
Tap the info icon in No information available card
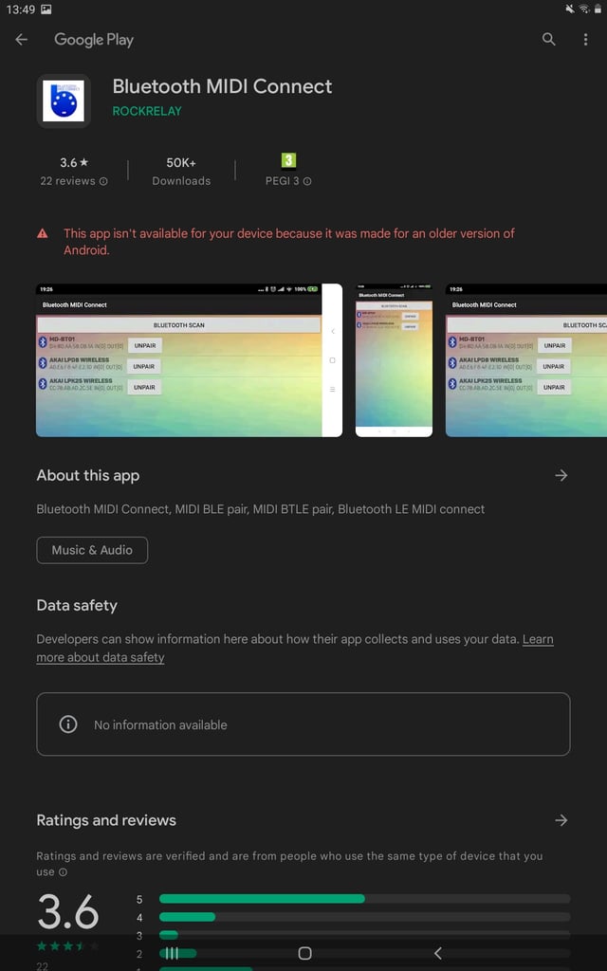[x=68, y=724]
